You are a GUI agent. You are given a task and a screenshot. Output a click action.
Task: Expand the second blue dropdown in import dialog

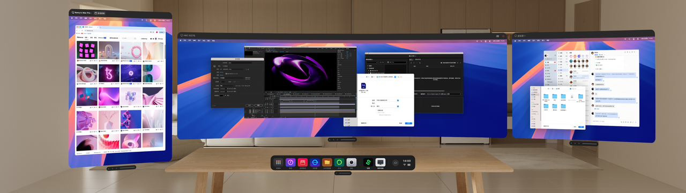[398, 106]
